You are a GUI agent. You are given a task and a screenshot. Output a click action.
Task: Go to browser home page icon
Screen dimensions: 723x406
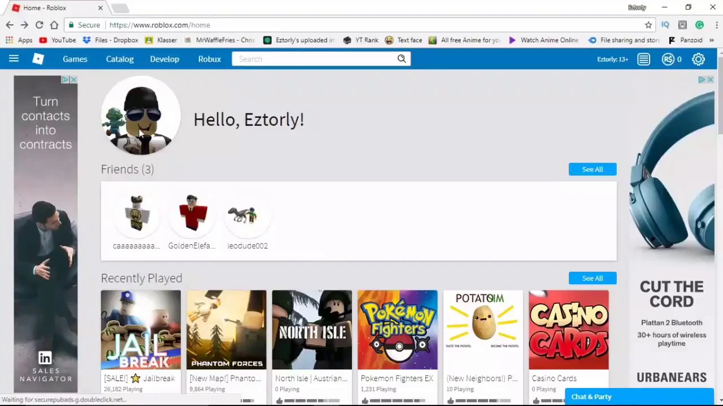[54, 25]
